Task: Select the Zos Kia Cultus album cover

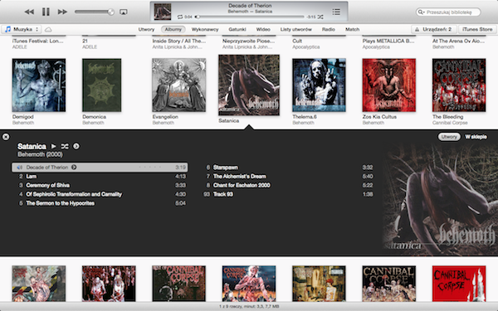Action: click(389, 85)
